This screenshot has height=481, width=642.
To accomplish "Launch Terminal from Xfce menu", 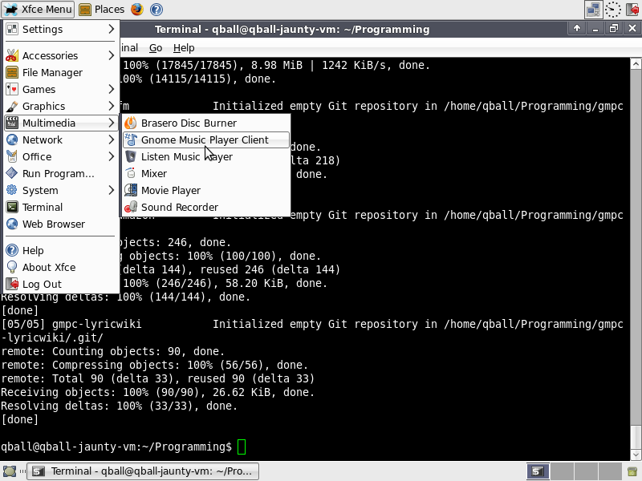I will point(61,207).
